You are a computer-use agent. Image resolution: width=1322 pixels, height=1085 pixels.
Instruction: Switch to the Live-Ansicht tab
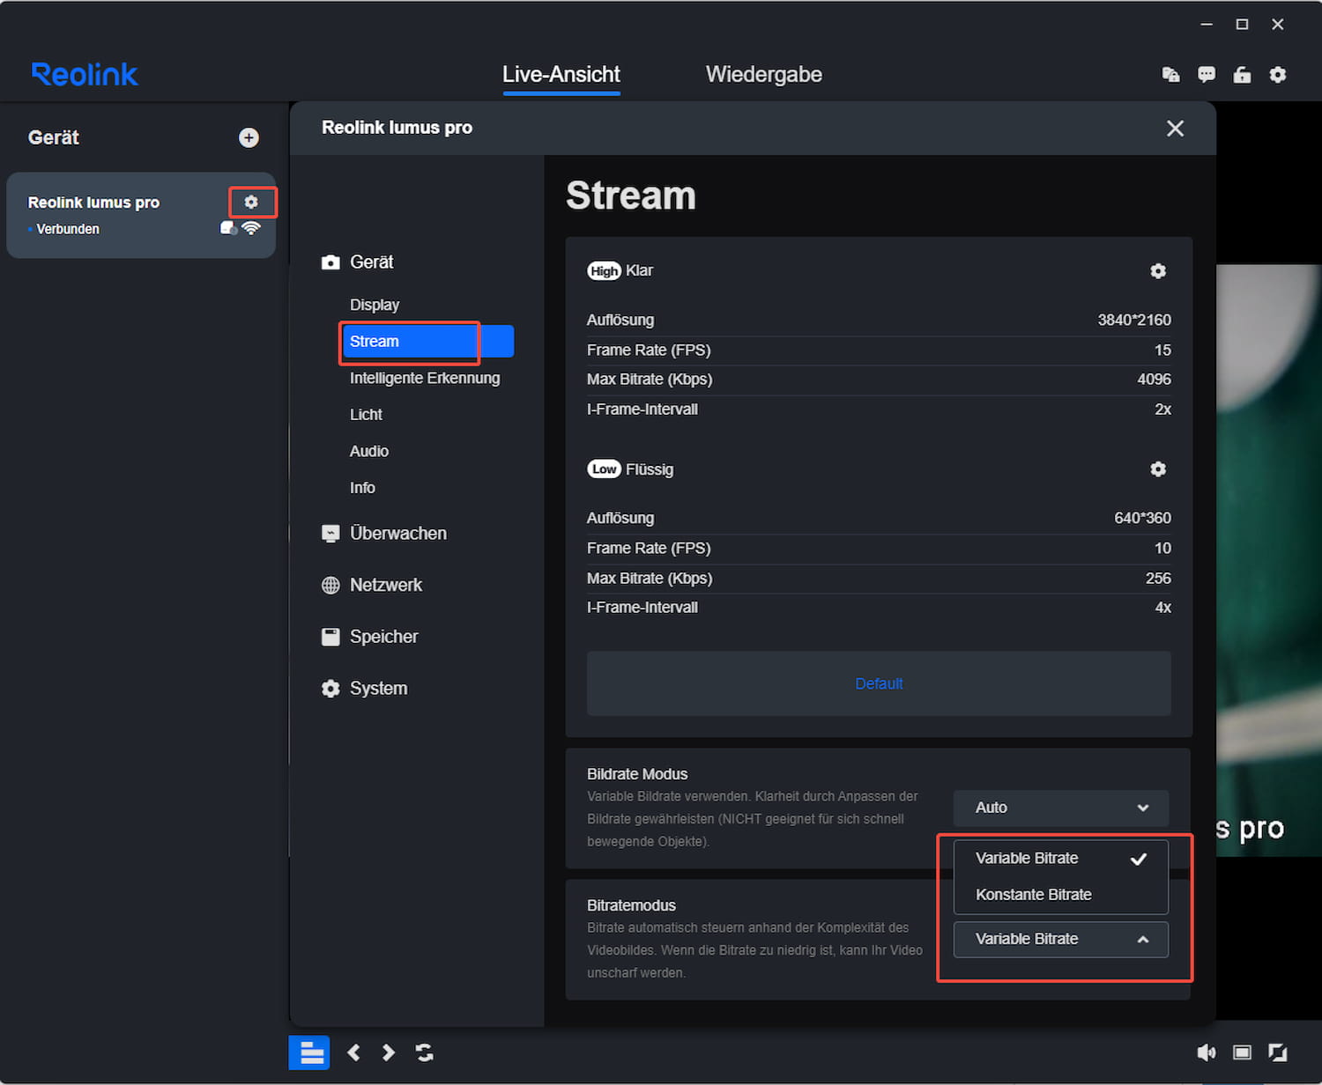pos(561,75)
